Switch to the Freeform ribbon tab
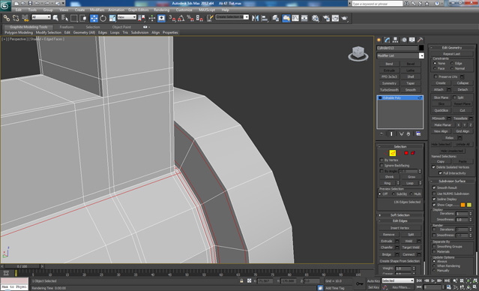Screen dimensions: 479x291 (x=66, y=27)
